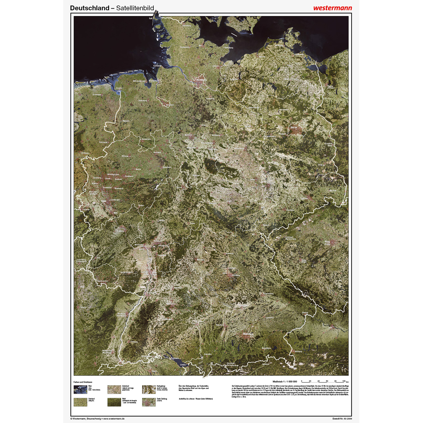Screen dimensions: 423x423
Task: Click the Köln city label
Action: [103, 201]
